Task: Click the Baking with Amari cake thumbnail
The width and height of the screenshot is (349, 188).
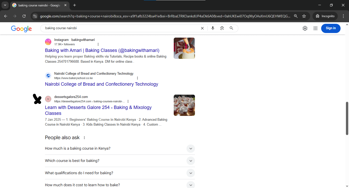Action: [184, 48]
